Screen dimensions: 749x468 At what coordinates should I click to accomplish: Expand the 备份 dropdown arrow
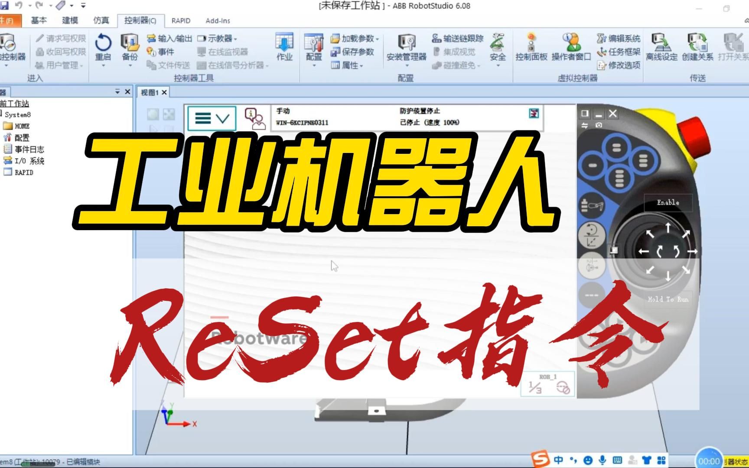[130, 65]
